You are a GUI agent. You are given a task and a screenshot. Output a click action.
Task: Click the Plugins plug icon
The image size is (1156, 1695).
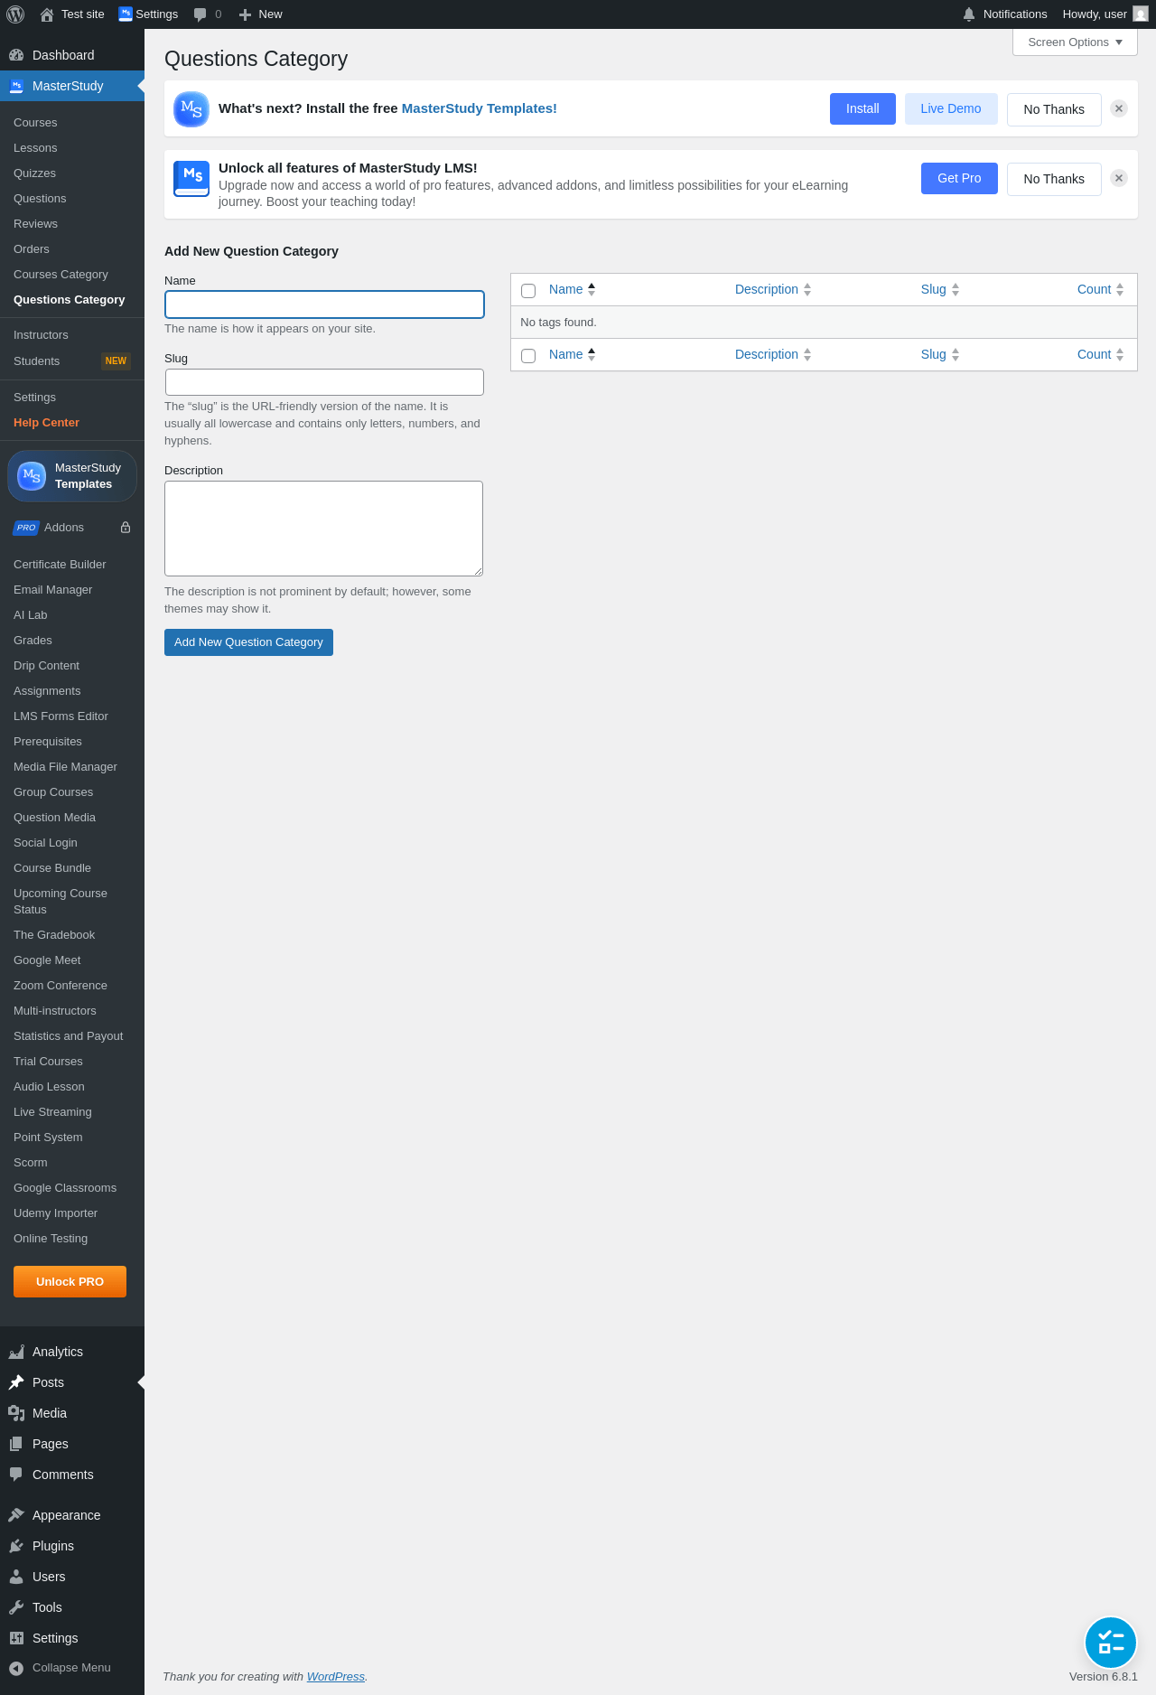coord(16,1546)
